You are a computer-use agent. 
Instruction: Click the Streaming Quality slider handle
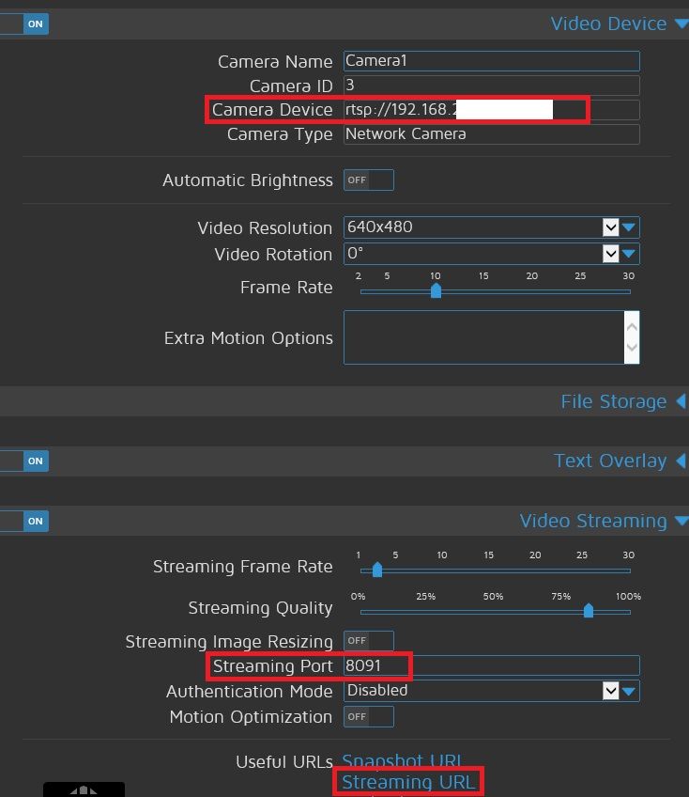(589, 611)
